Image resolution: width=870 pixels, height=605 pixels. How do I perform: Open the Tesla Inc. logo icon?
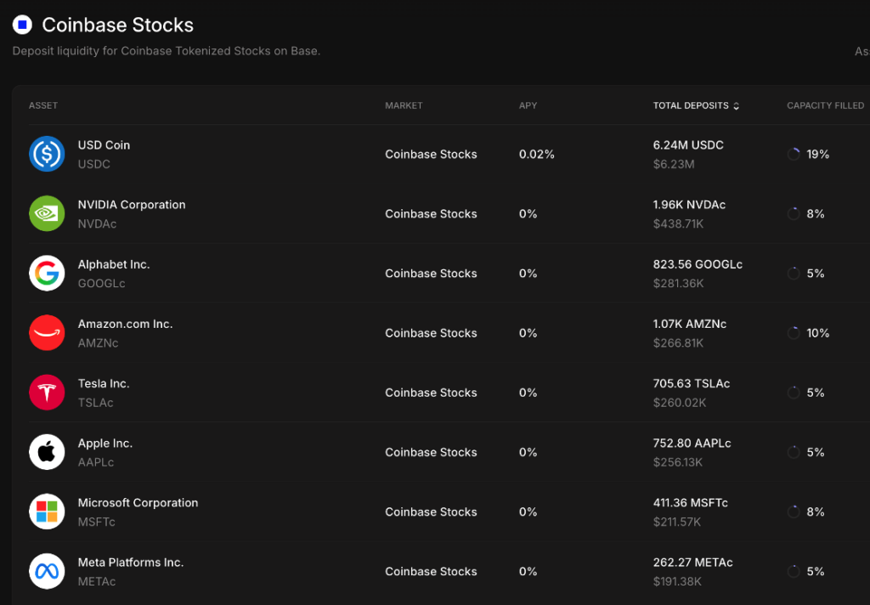(47, 393)
